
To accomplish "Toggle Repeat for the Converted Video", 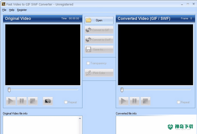I will (179, 102).
